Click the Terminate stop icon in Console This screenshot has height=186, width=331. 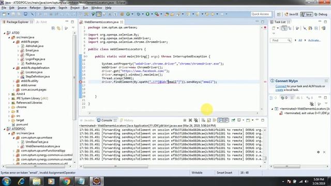[185, 120]
